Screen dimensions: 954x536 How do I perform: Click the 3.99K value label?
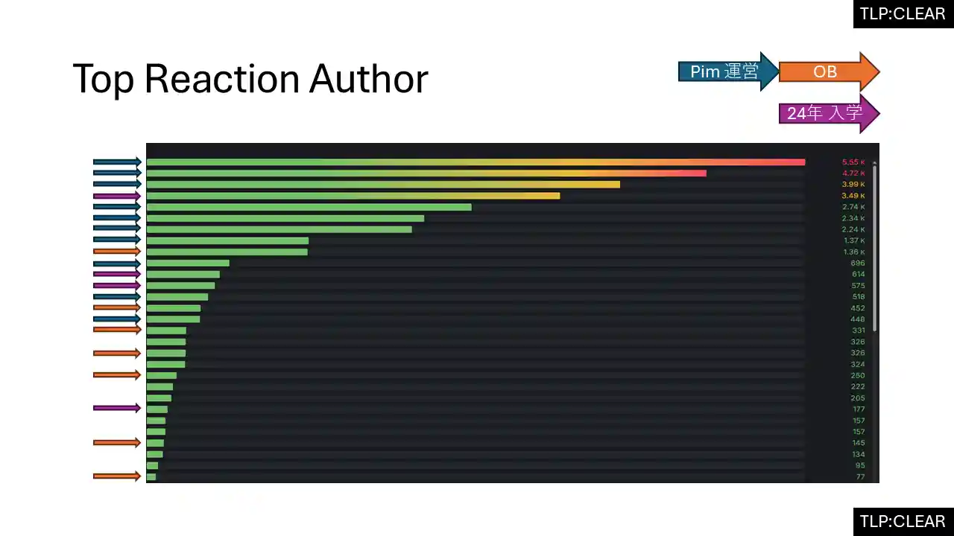853,185
